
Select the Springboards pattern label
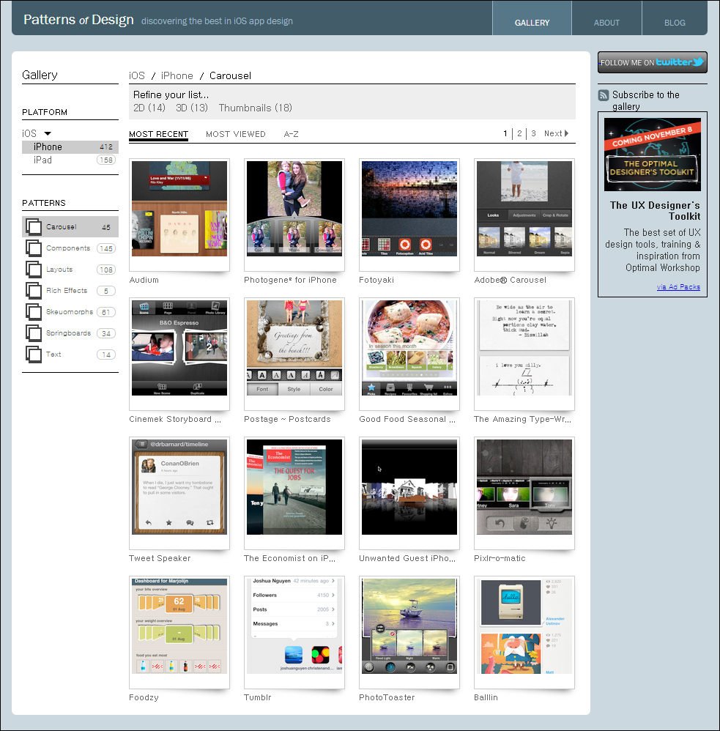click(x=69, y=333)
